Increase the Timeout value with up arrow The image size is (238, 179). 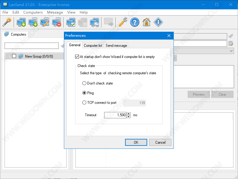point(129,113)
